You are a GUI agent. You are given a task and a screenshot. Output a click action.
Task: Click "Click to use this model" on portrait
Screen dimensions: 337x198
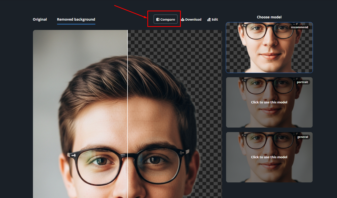pyautogui.click(x=269, y=102)
